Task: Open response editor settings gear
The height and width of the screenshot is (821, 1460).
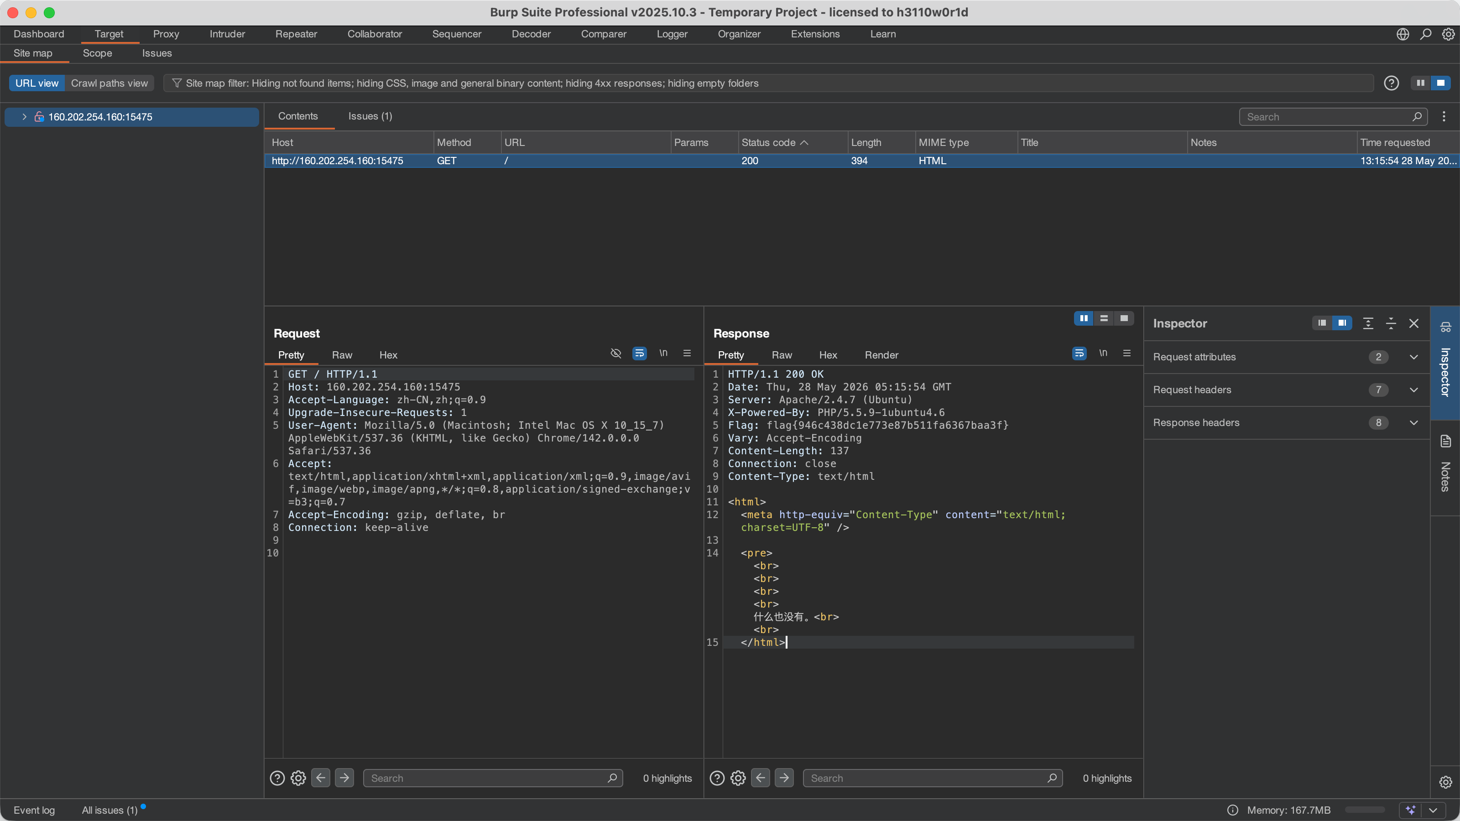Action: click(738, 778)
